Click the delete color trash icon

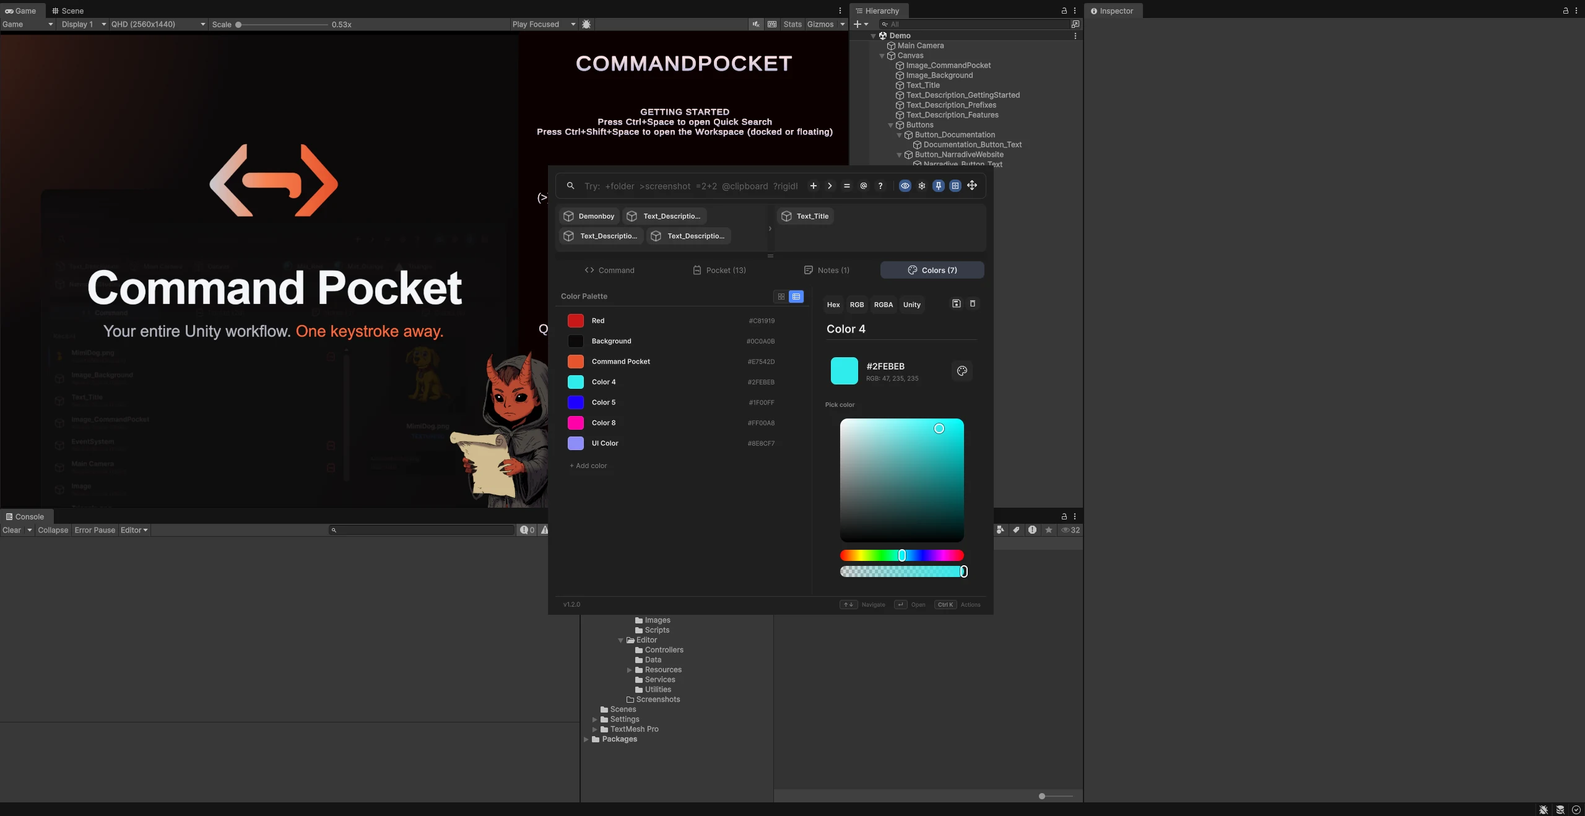pyautogui.click(x=972, y=303)
